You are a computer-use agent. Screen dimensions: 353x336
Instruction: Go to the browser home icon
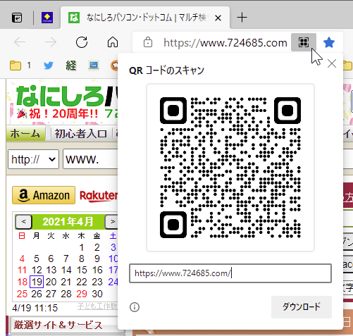(x=113, y=42)
